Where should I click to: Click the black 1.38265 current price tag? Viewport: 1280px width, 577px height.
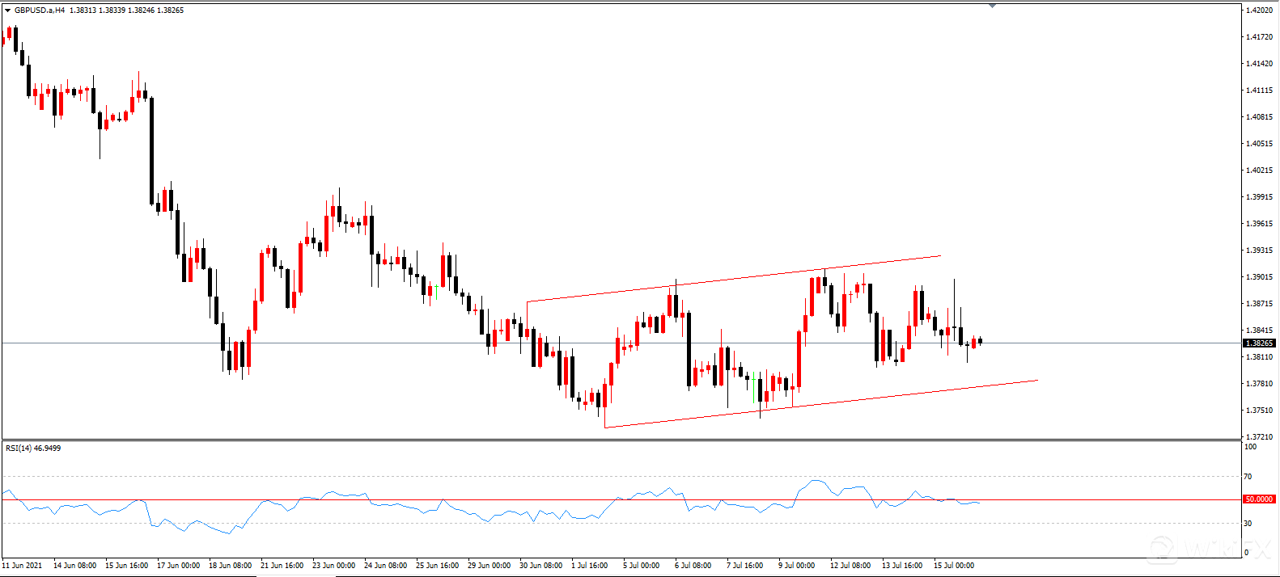click(1259, 343)
